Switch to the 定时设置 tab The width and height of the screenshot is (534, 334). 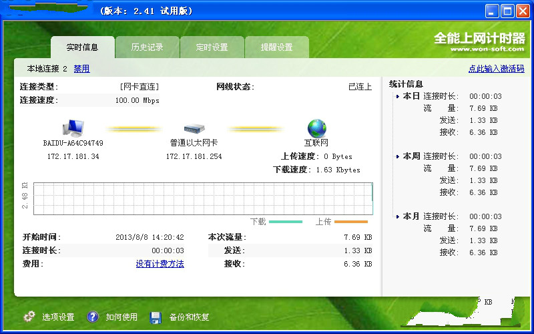click(212, 47)
